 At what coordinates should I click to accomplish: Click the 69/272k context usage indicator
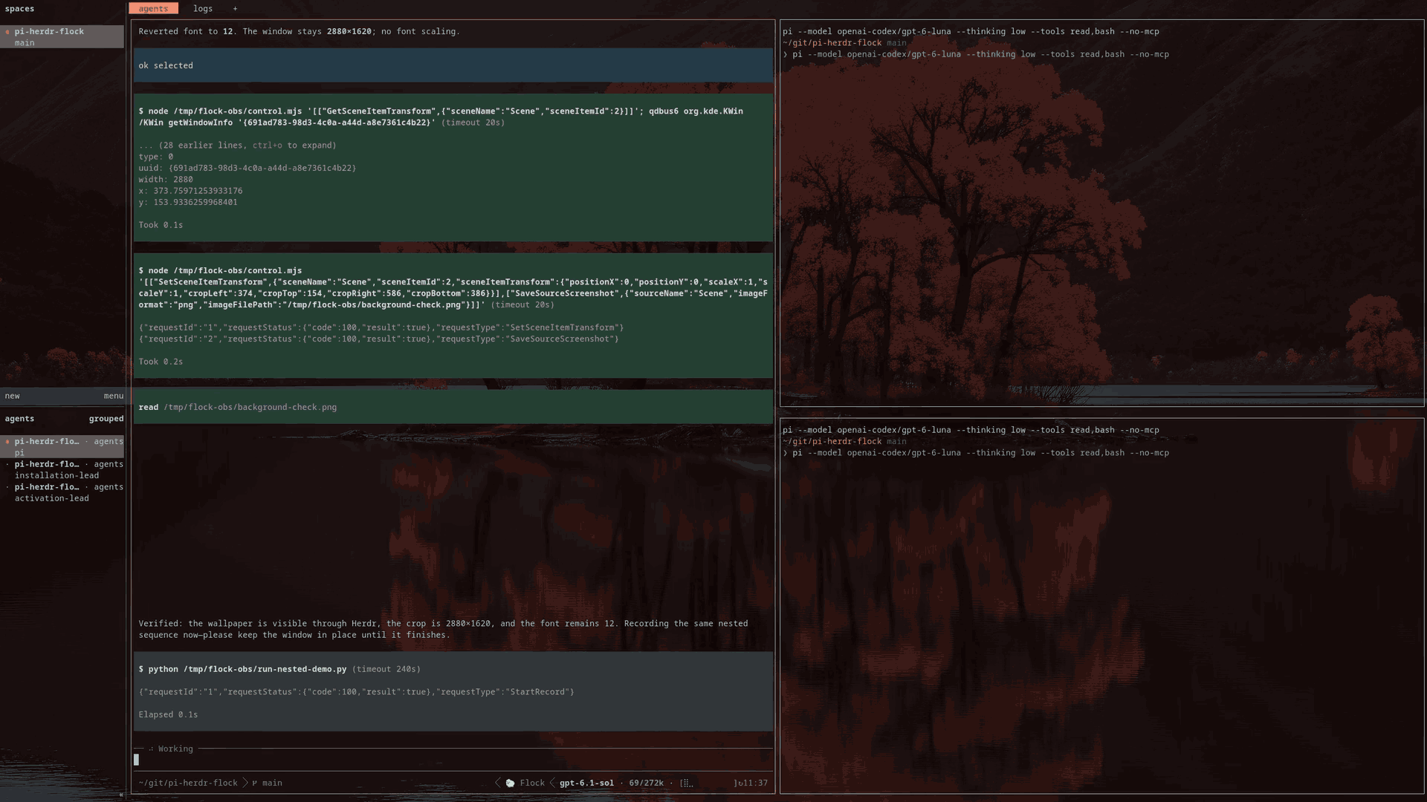pos(647,783)
